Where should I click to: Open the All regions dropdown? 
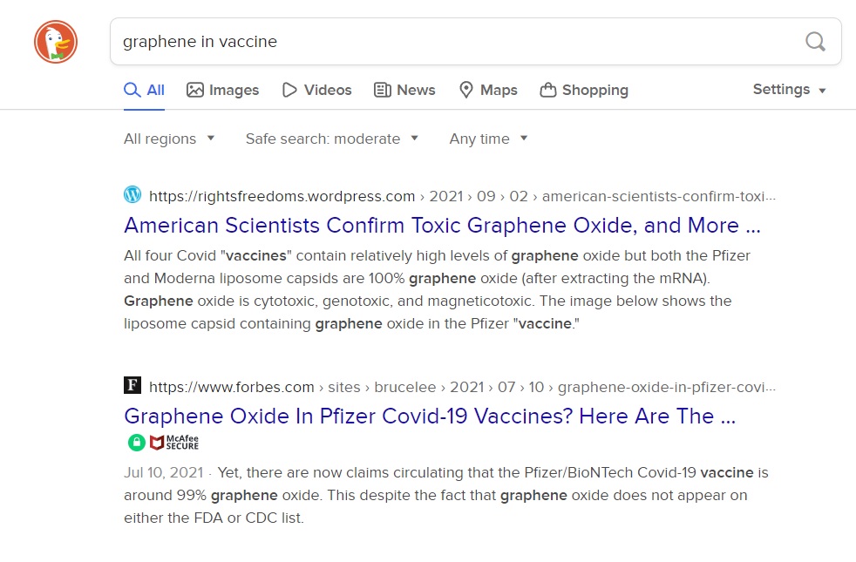pyautogui.click(x=169, y=139)
